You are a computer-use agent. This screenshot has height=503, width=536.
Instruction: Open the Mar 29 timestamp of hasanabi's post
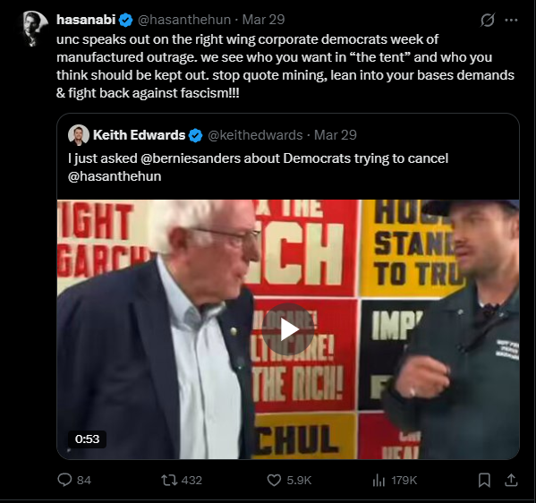click(x=263, y=20)
